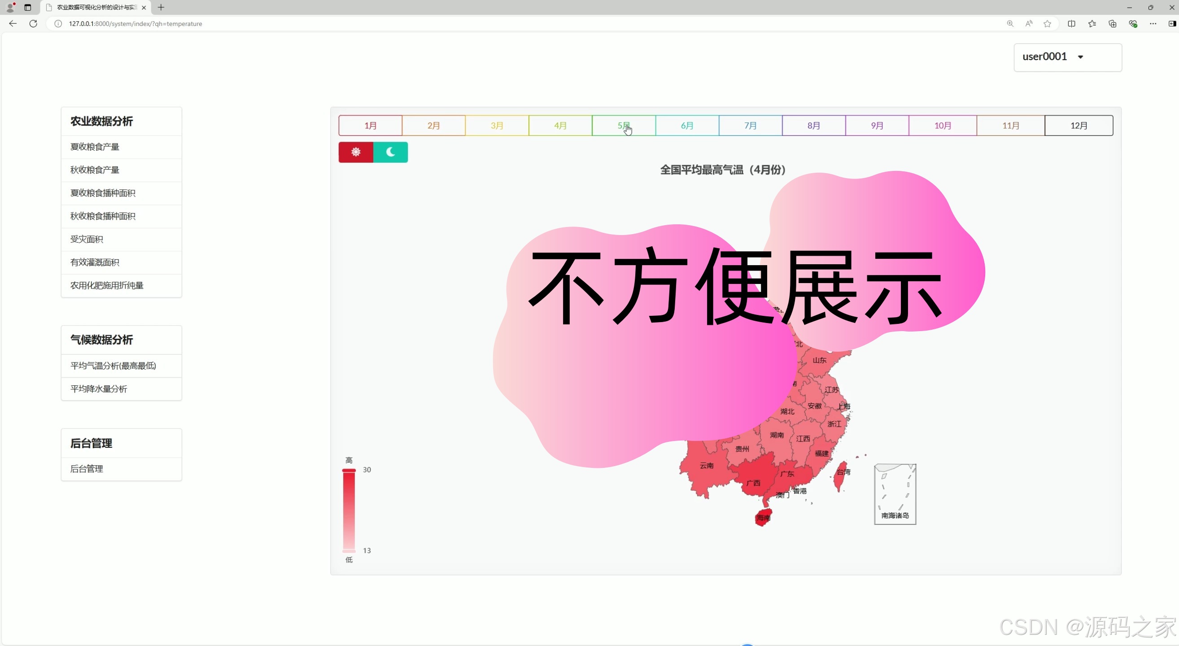
Task: Open 平均降水量分析 sidebar link
Action: click(98, 389)
